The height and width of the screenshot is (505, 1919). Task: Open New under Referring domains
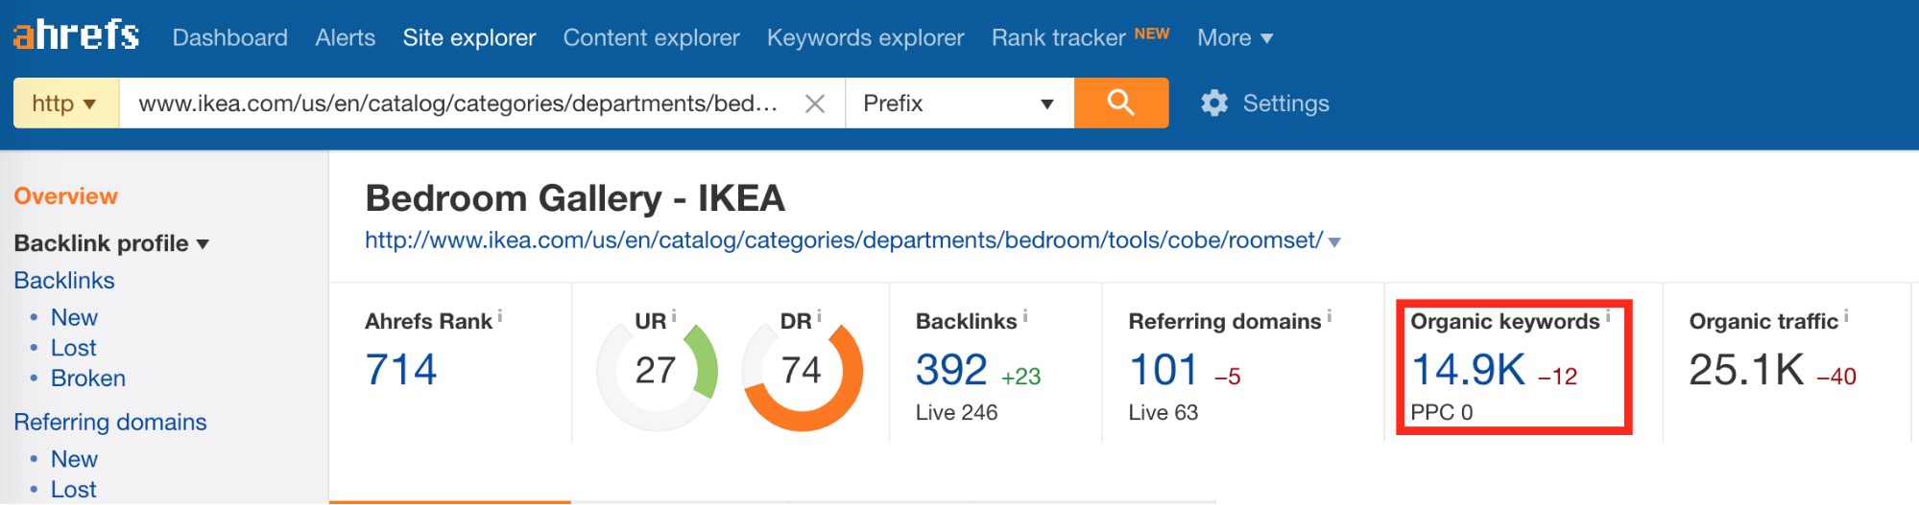point(74,459)
